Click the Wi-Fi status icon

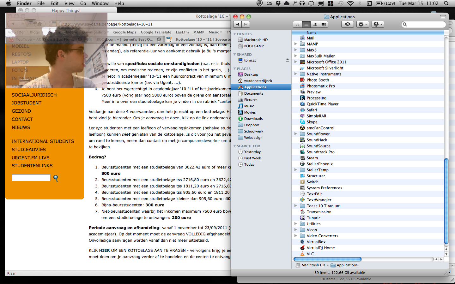pyautogui.click(x=350, y=3)
